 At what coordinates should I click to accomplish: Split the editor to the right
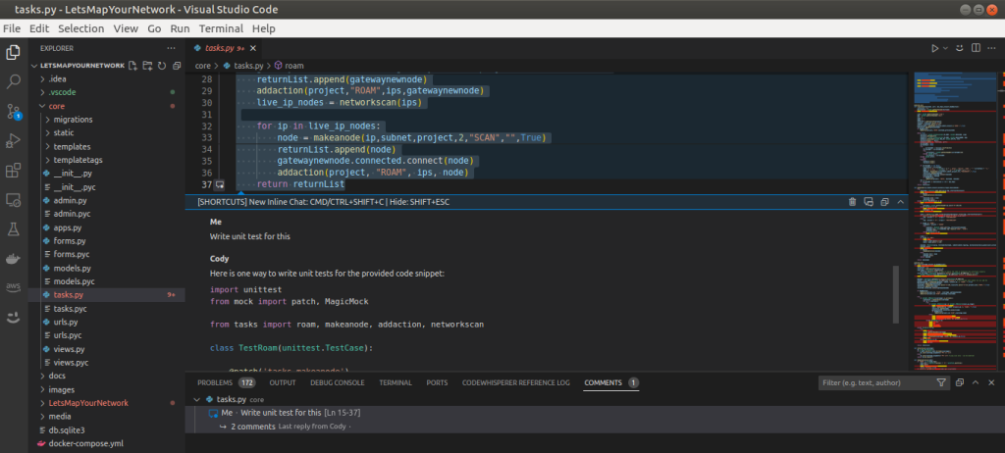point(976,48)
